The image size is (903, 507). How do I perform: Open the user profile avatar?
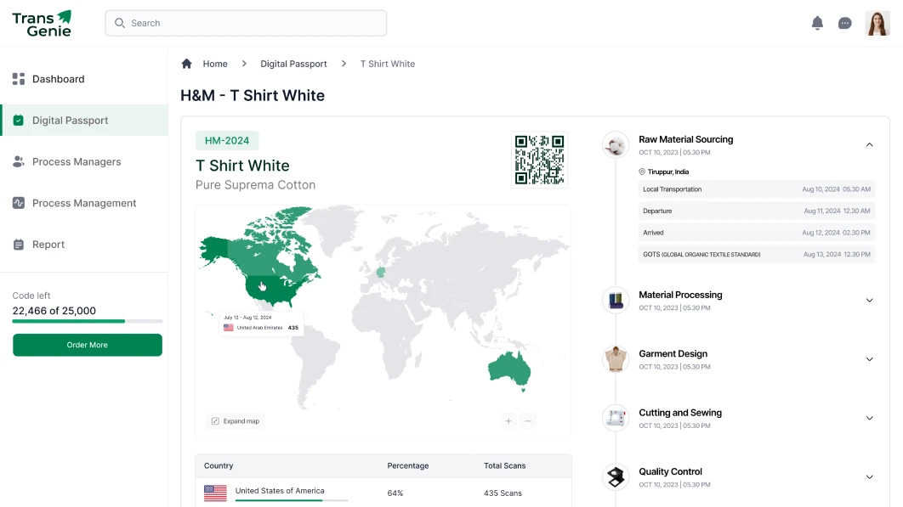click(x=877, y=23)
